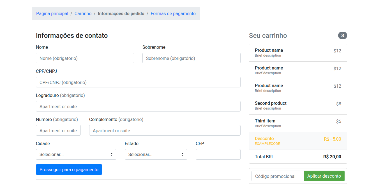This screenshot has width=383, height=195.
Task: Click the cart item count badge
Action: (x=343, y=36)
